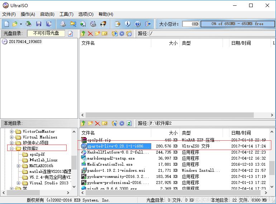Open the 文件(F) menu
276x204 pixels.
coord(9,14)
